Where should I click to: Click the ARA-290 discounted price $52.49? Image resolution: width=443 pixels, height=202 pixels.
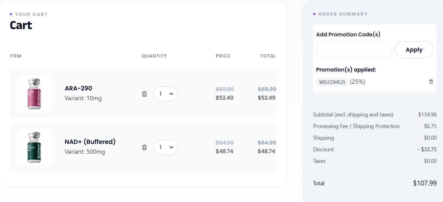(x=225, y=98)
